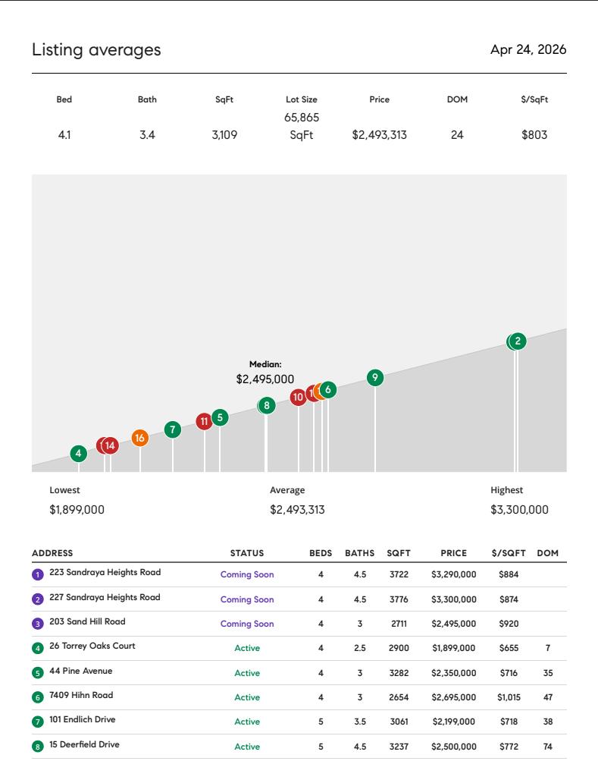Select green chart marker 8 under Median
Screen dimensions: 598x780
tap(266, 406)
